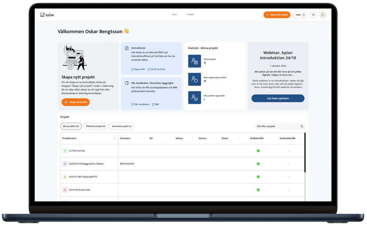Open the search magnifier in top bar

pos(314,15)
